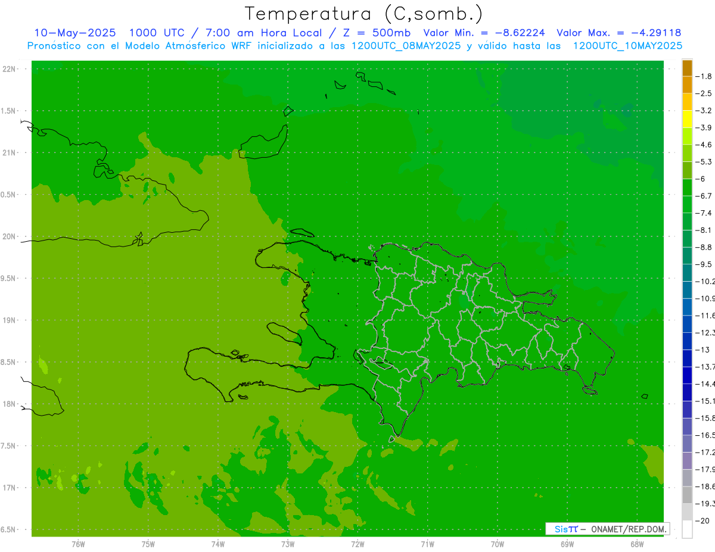Click the "71W" longitude axis label
The image size is (715, 552).
pos(427,544)
